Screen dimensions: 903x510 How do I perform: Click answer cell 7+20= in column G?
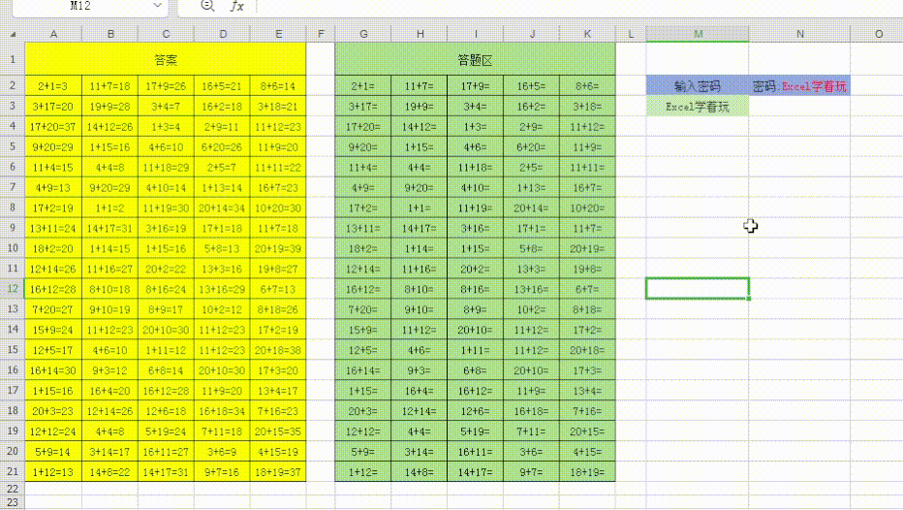[x=362, y=309]
